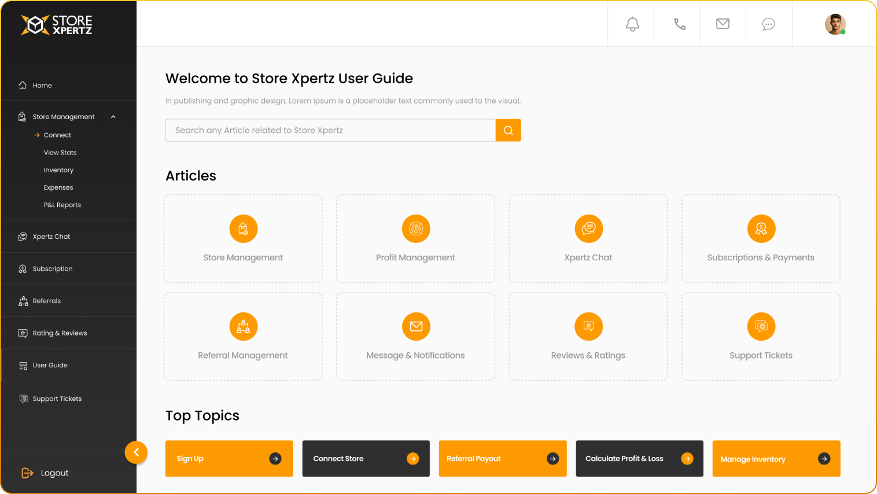Open the Profit Management article card label

coord(415,257)
